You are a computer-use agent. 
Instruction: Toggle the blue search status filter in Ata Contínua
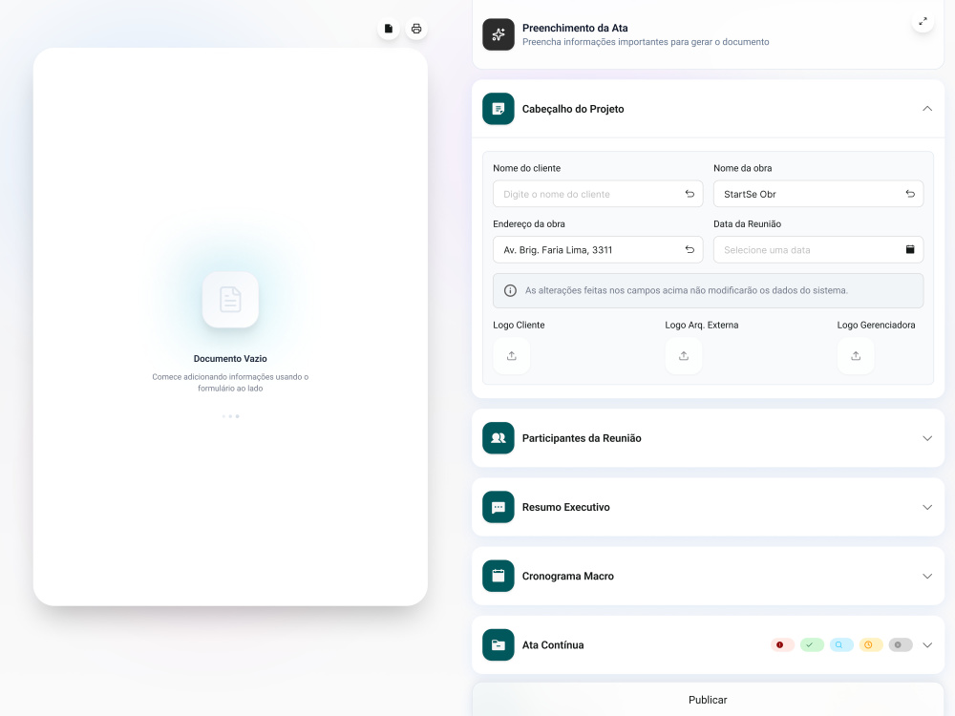point(841,644)
